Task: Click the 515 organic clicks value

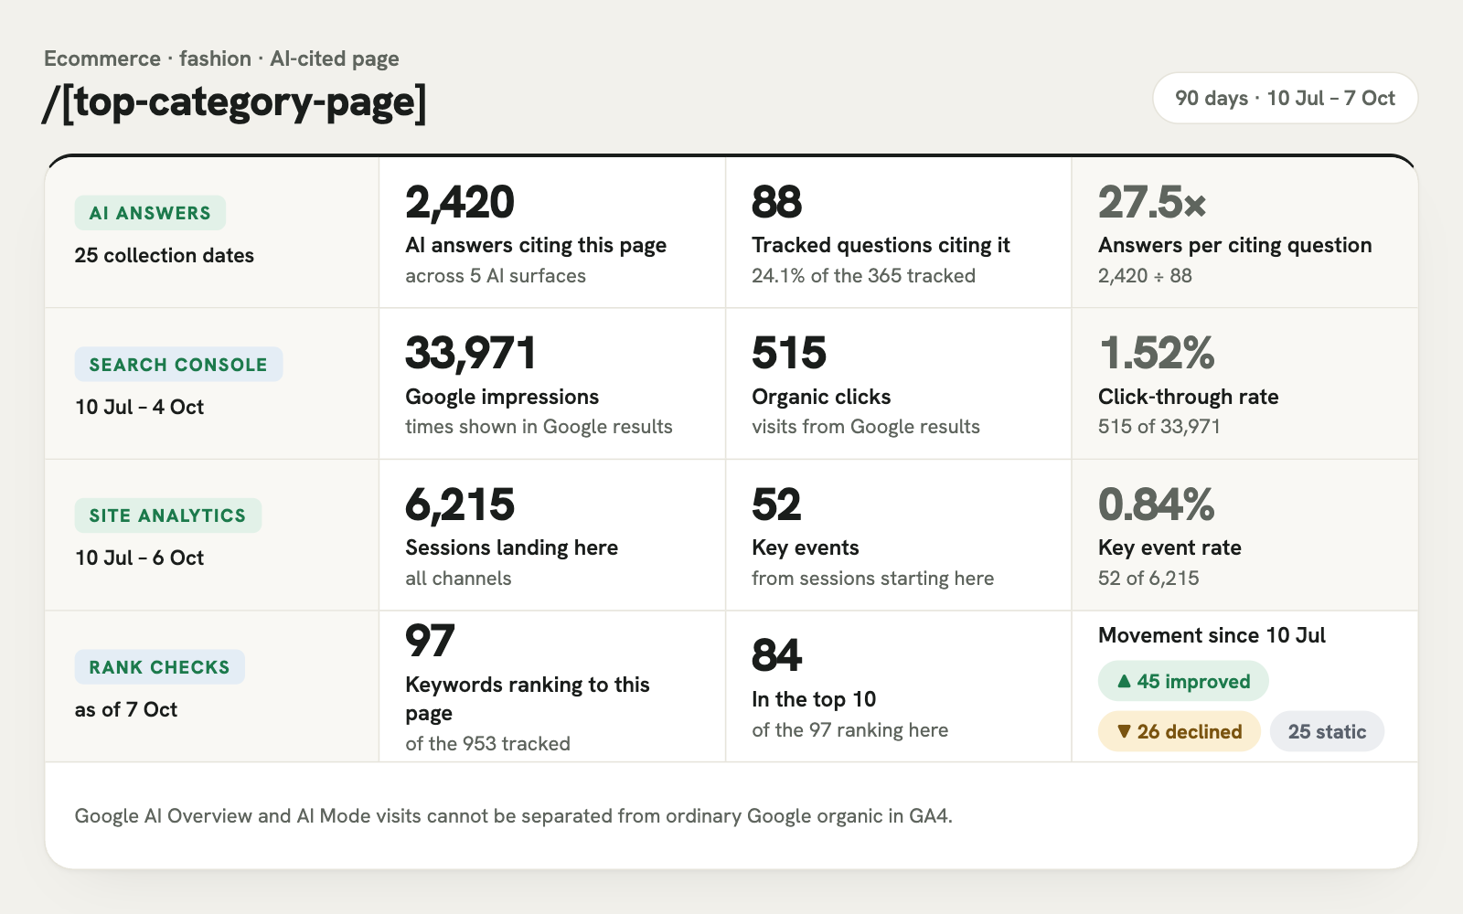Action: 789,353
